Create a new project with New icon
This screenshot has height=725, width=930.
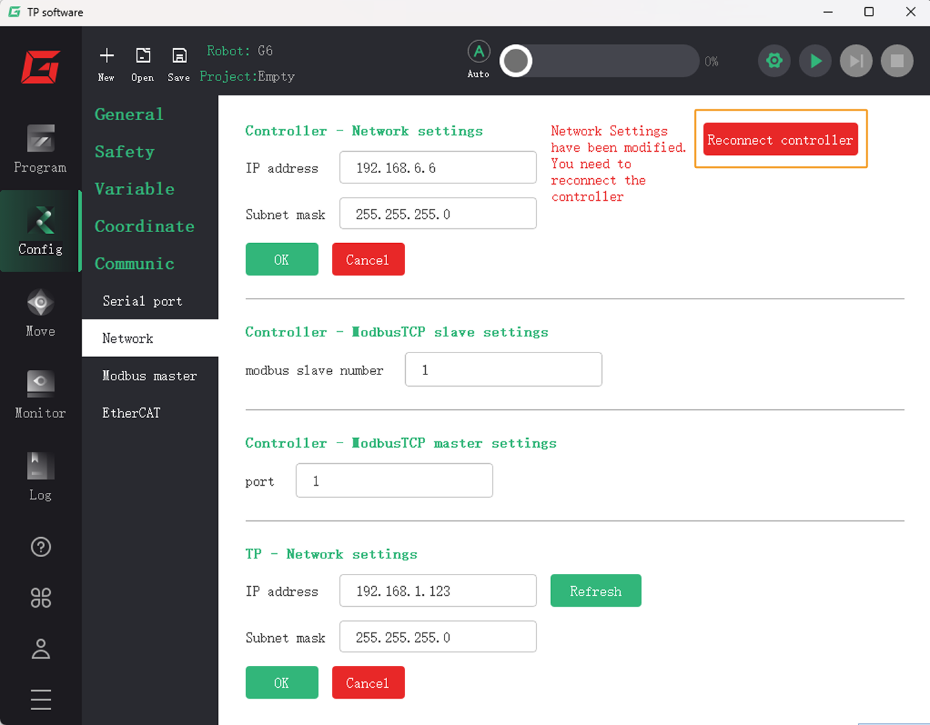pyautogui.click(x=106, y=64)
